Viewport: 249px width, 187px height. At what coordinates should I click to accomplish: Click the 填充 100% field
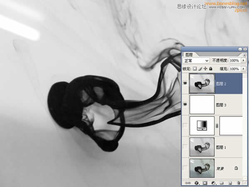(x=235, y=69)
